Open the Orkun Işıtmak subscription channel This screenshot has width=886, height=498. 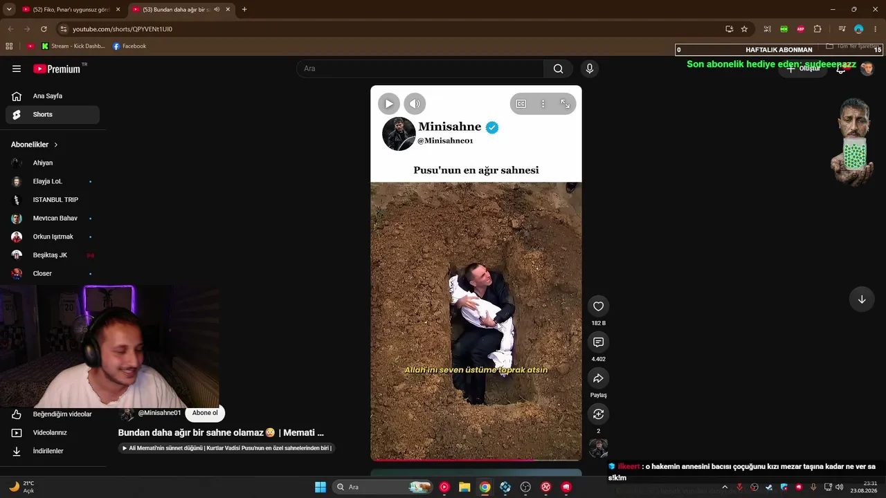53,237
